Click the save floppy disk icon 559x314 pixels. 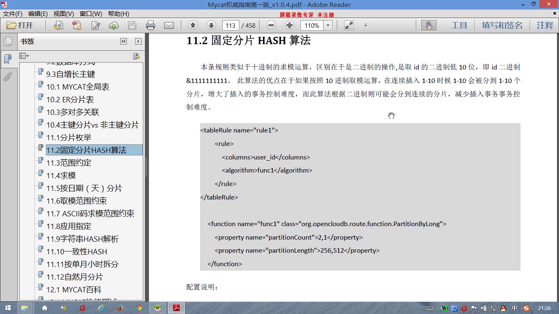[132, 25]
